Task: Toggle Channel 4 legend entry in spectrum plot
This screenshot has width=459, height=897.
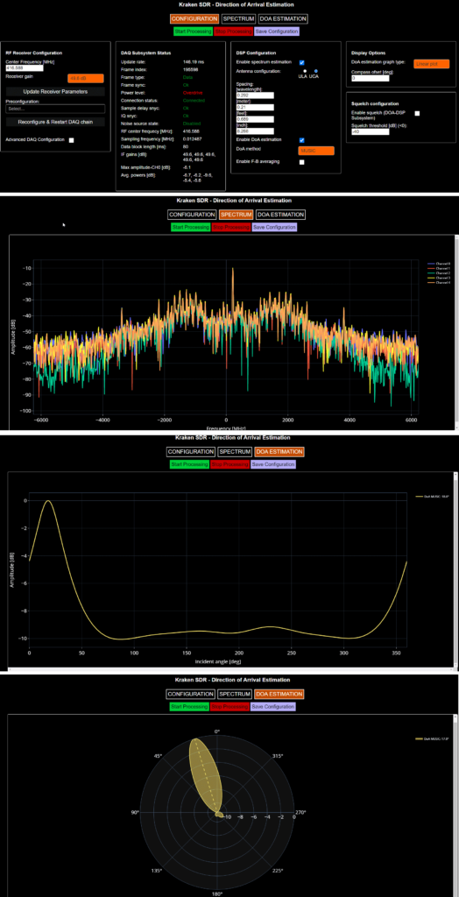Action: tap(440, 283)
